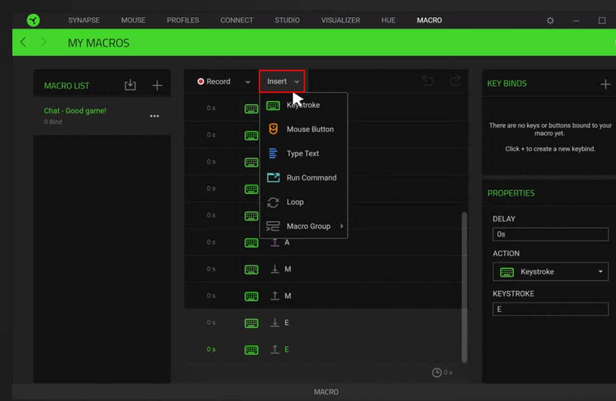Image resolution: width=616 pixels, height=401 pixels.
Task: Select the E key-down row
Action: pyautogui.click(x=322, y=322)
